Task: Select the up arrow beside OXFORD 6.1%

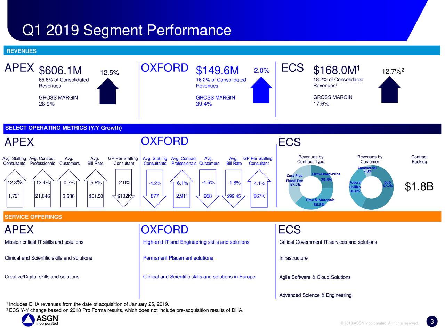Action: 181,188
